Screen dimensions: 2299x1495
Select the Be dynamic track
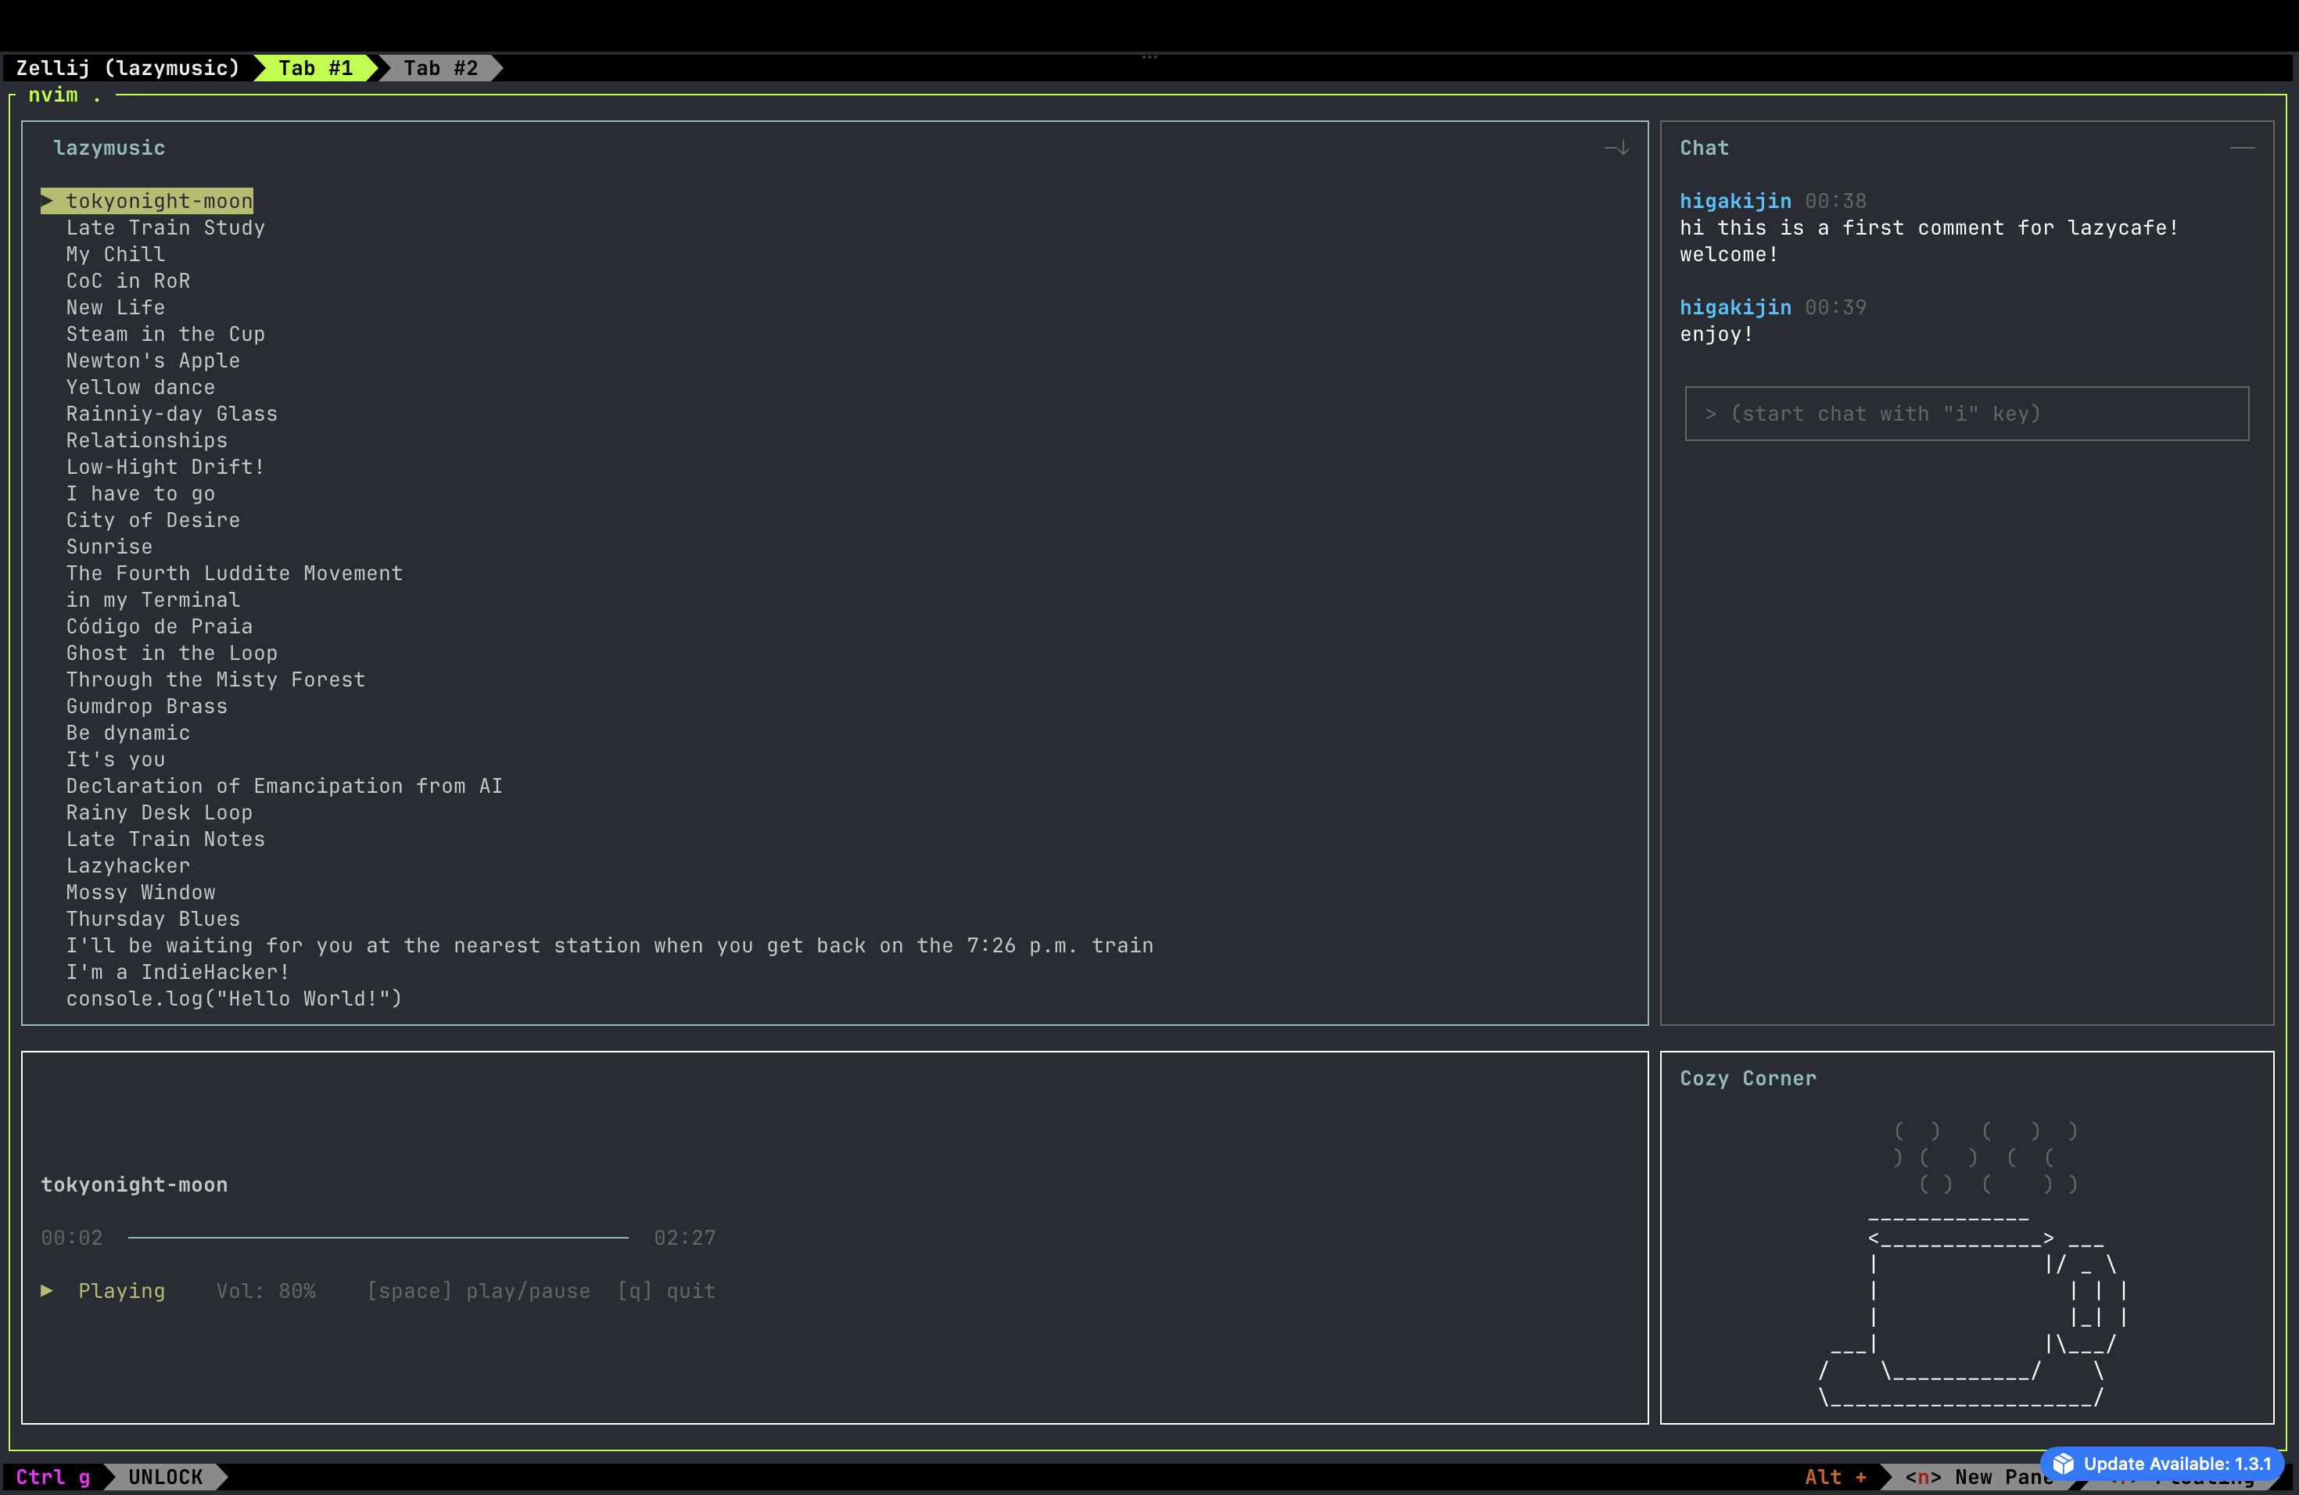click(x=127, y=733)
